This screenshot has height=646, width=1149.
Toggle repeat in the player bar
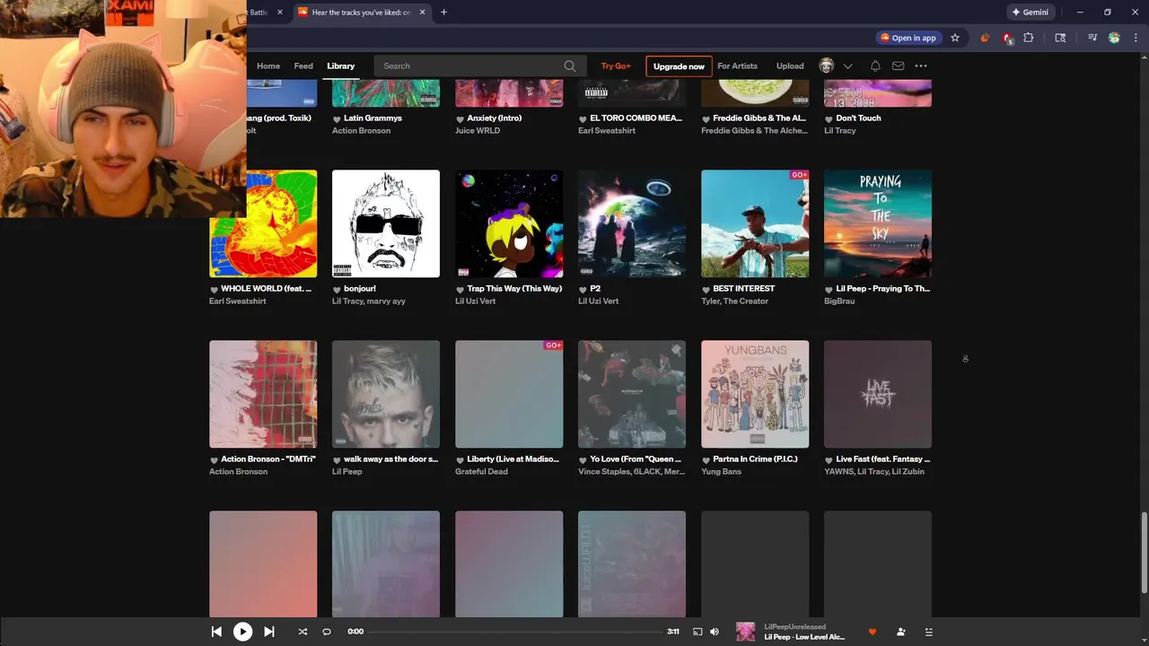coord(327,632)
